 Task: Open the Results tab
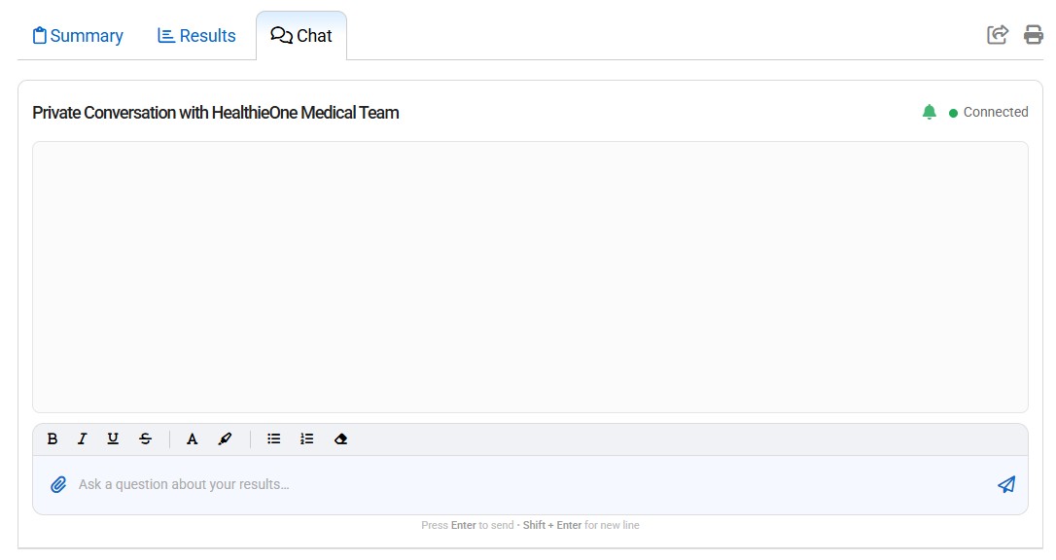pos(196,36)
